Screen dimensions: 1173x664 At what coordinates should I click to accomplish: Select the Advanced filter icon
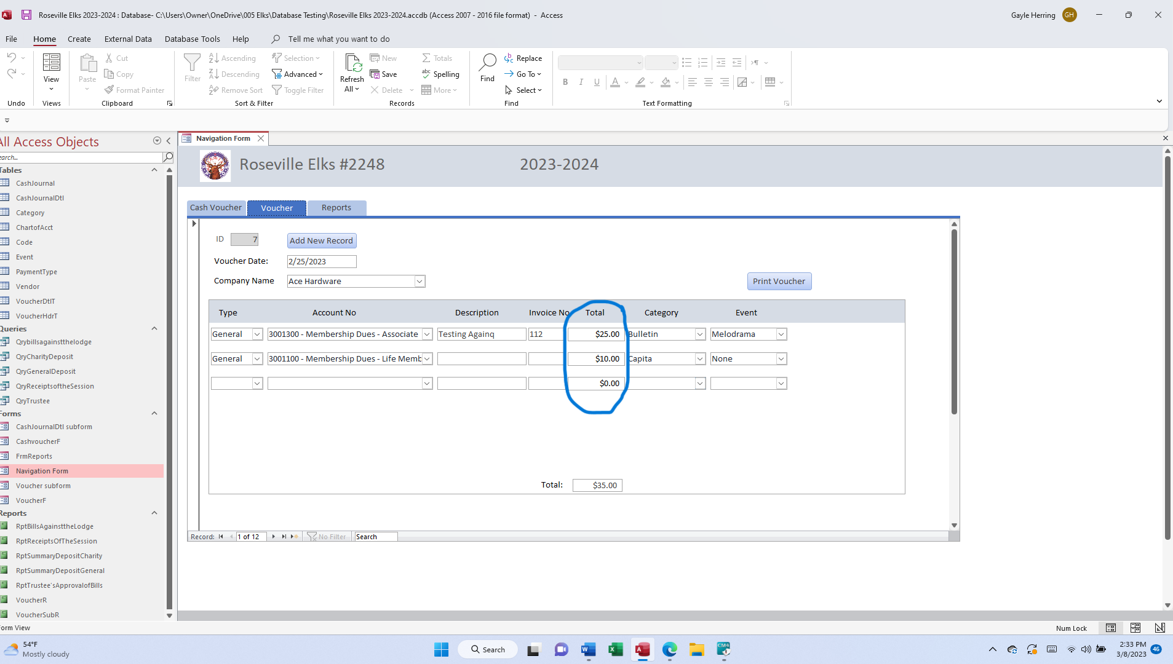tap(278, 74)
